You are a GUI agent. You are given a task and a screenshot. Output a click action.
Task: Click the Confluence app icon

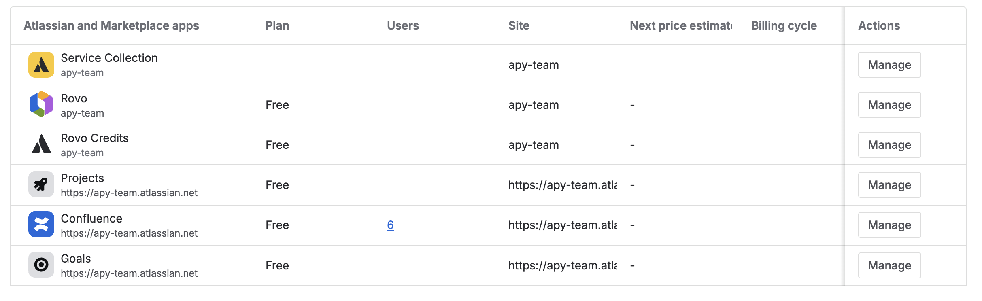(41, 224)
